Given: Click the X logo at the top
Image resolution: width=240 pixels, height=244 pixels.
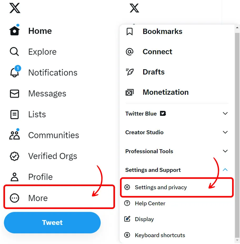Looking at the screenshot, I should tap(14, 8).
